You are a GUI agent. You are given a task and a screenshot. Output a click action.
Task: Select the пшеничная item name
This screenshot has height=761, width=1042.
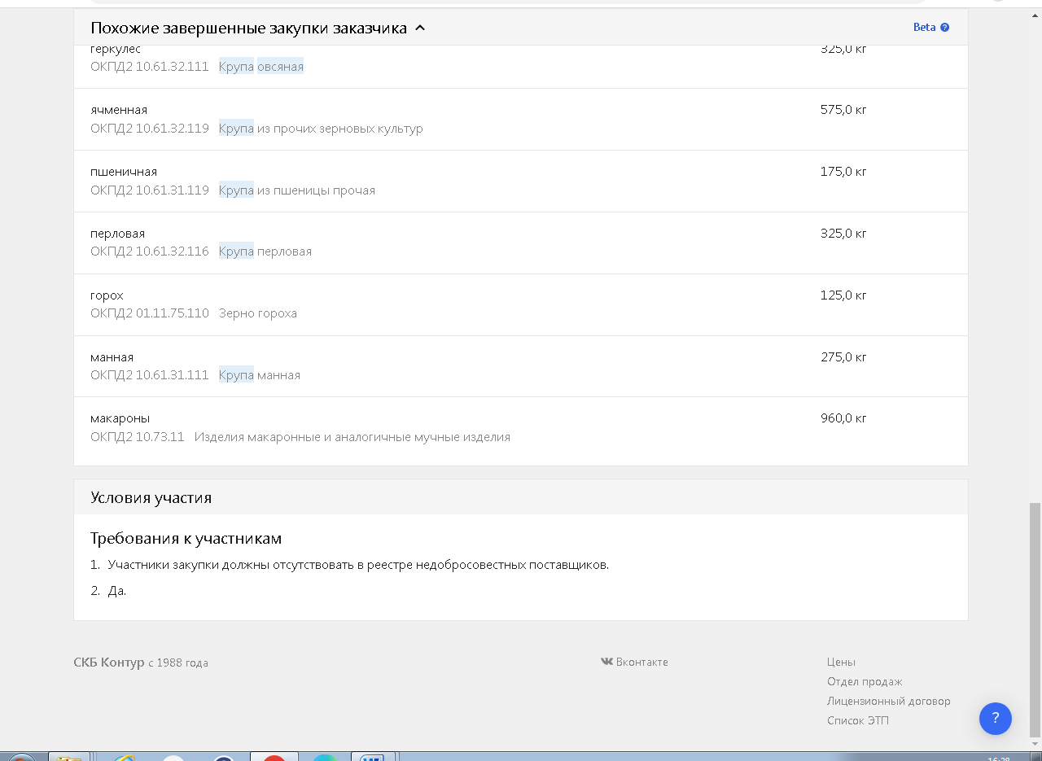[x=124, y=172]
